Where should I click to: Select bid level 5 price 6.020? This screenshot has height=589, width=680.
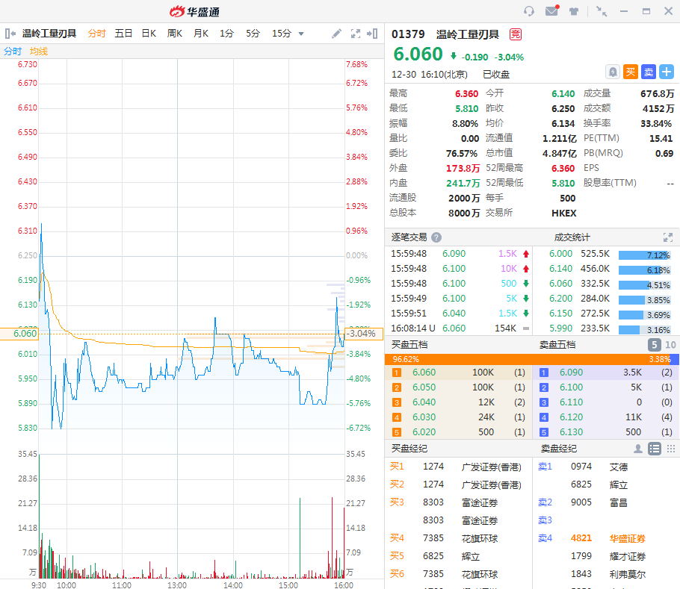click(424, 432)
